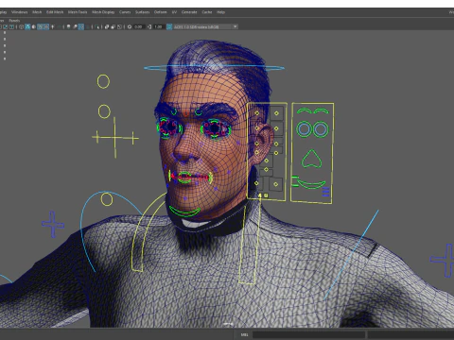Viewport: 454px width, 340px height.
Task: Click the X-ray display icon
Action: coord(107,26)
